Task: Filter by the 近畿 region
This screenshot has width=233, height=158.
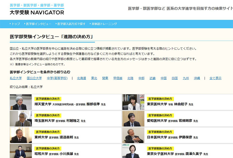Action: pyautogui.click(x=152, y=78)
